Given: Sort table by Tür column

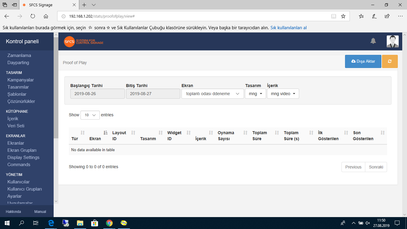Looking at the screenshot, I should pyautogui.click(x=78, y=136).
